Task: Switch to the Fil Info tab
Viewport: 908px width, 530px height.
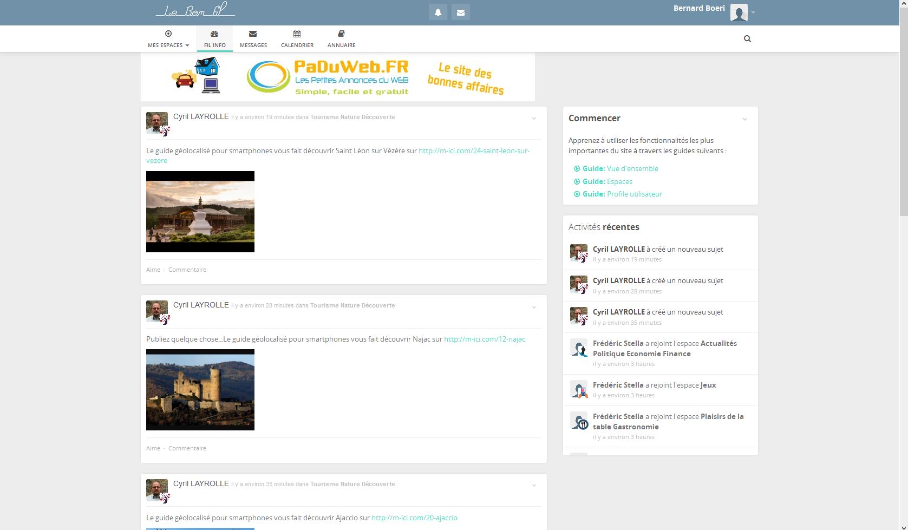Action: point(215,39)
